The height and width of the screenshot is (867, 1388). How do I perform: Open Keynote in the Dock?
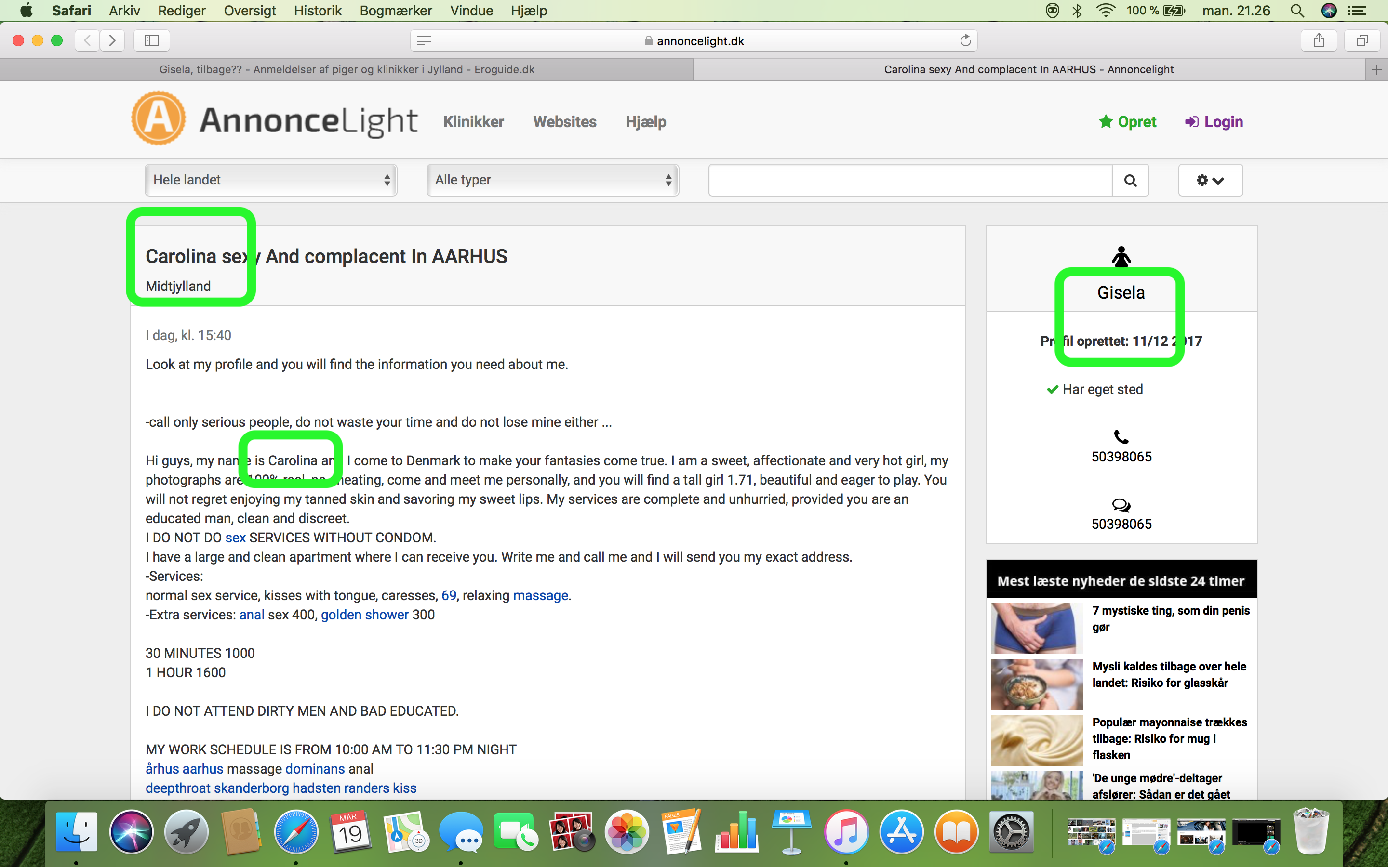tap(791, 831)
